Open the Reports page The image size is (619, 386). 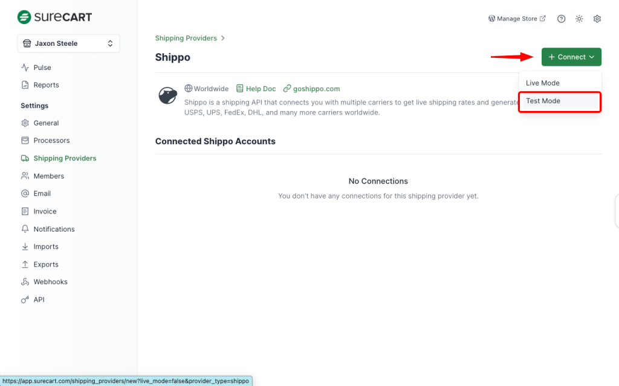pyautogui.click(x=46, y=84)
